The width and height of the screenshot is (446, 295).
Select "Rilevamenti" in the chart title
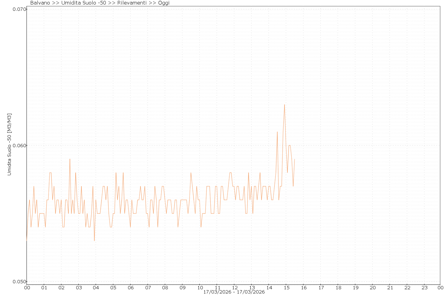(132, 3)
